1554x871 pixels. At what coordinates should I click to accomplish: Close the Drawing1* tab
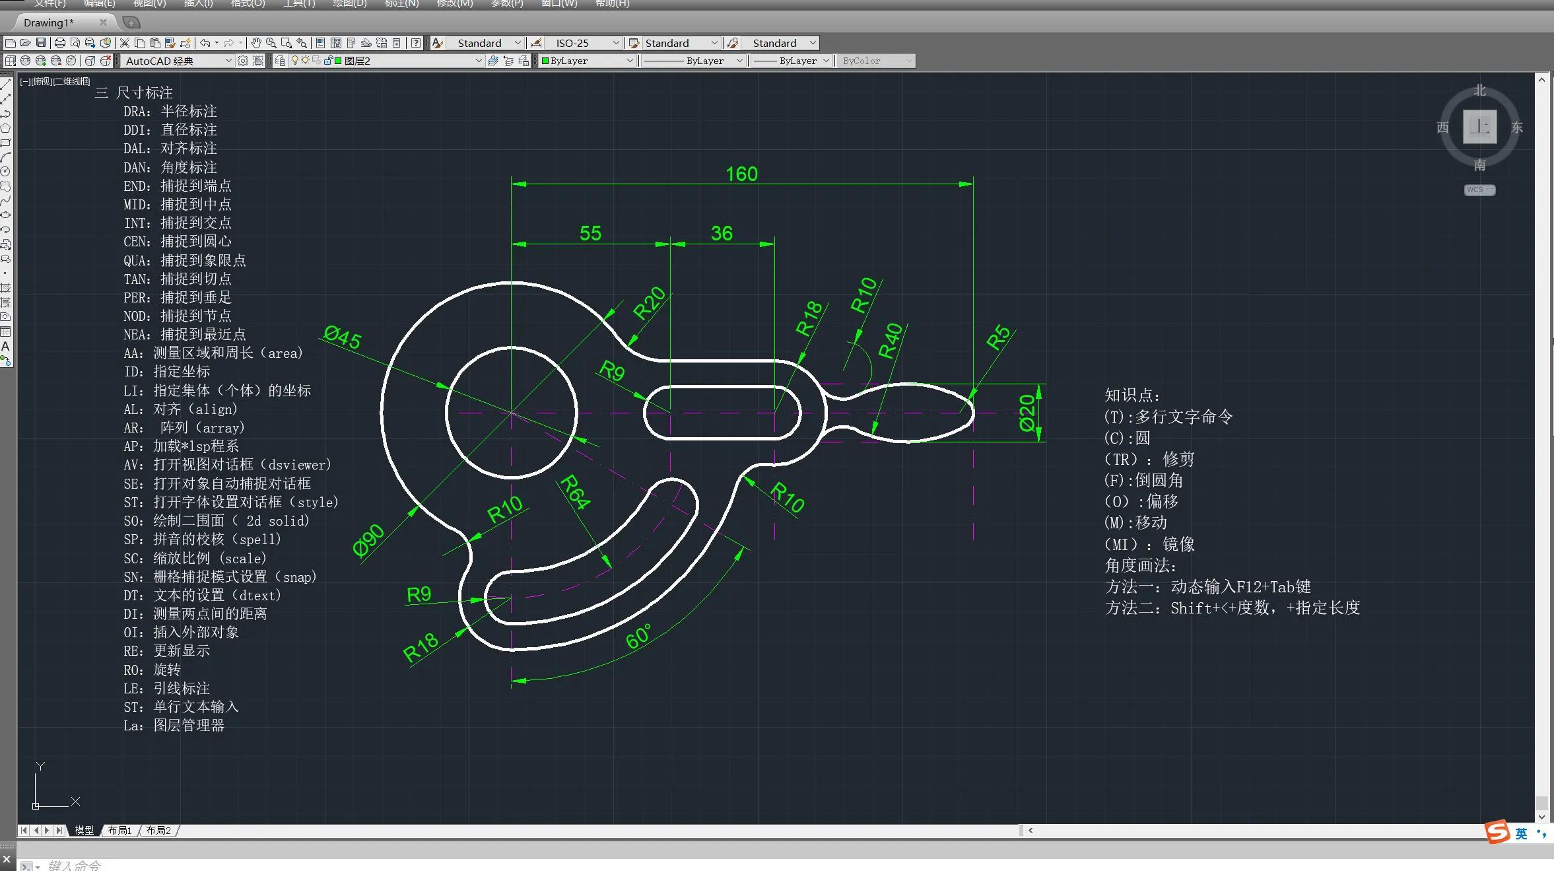pyautogui.click(x=103, y=22)
